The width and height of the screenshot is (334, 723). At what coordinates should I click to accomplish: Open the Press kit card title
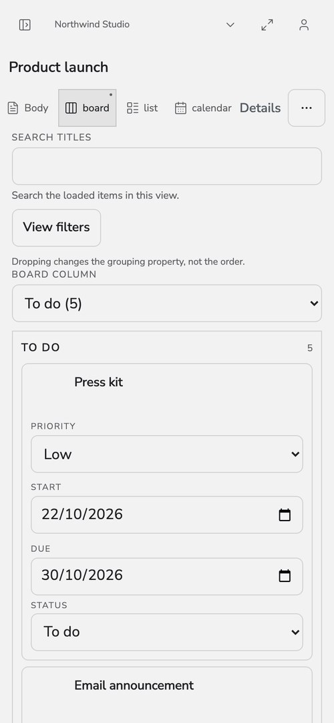99,382
